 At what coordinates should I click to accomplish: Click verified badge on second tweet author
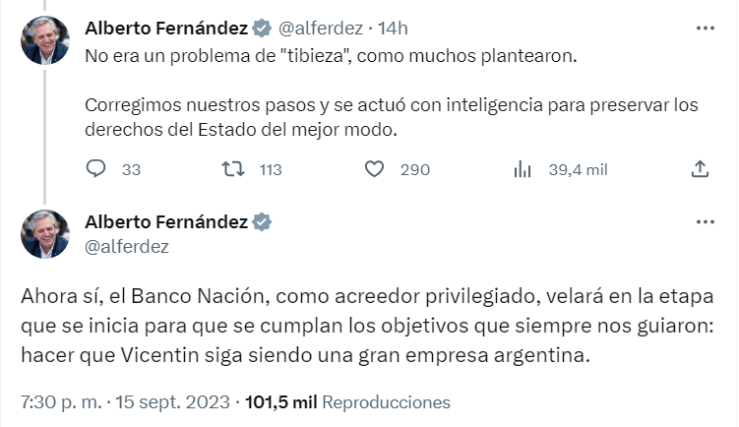pyautogui.click(x=263, y=222)
